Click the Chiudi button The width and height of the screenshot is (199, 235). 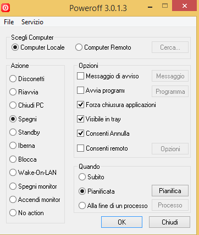point(170,222)
